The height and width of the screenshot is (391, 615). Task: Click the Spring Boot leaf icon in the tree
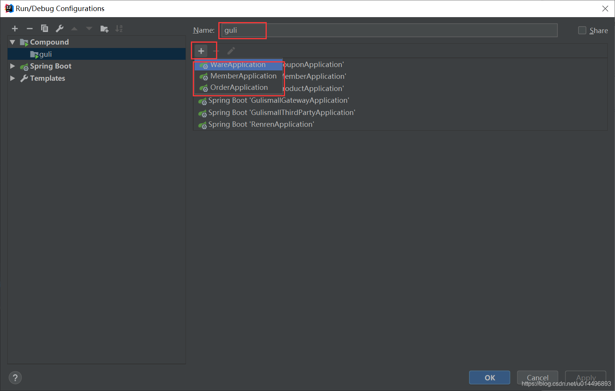(24, 67)
